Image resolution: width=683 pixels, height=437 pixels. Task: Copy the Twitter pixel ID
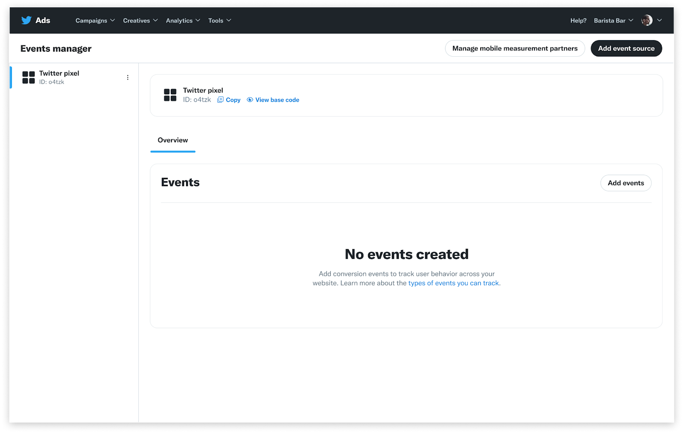tap(229, 99)
